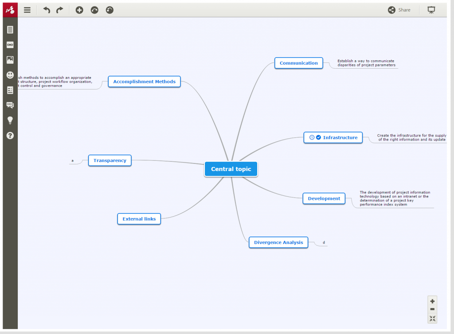Open help via the question mark icon
Viewport: 454px width, 334px height.
click(10, 136)
